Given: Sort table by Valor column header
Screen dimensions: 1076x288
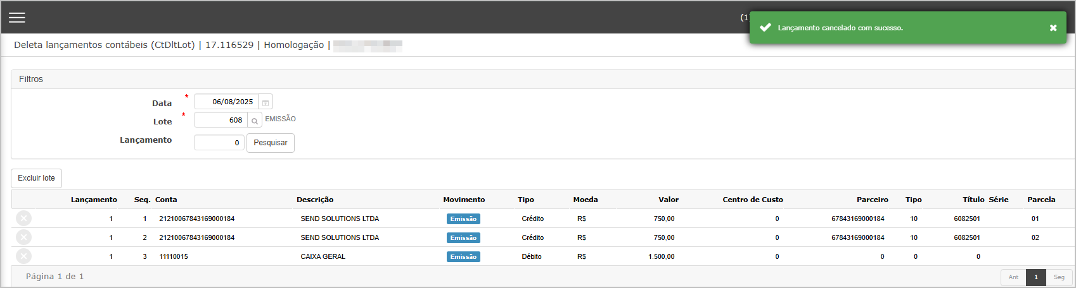Looking at the screenshot, I should (x=668, y=200).
